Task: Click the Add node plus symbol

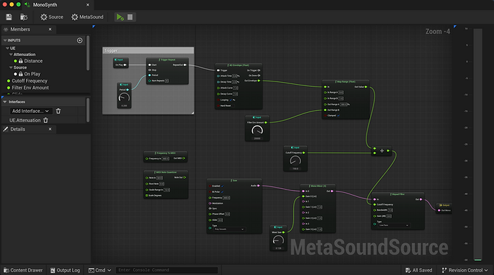Action: (x=382, y=151)
